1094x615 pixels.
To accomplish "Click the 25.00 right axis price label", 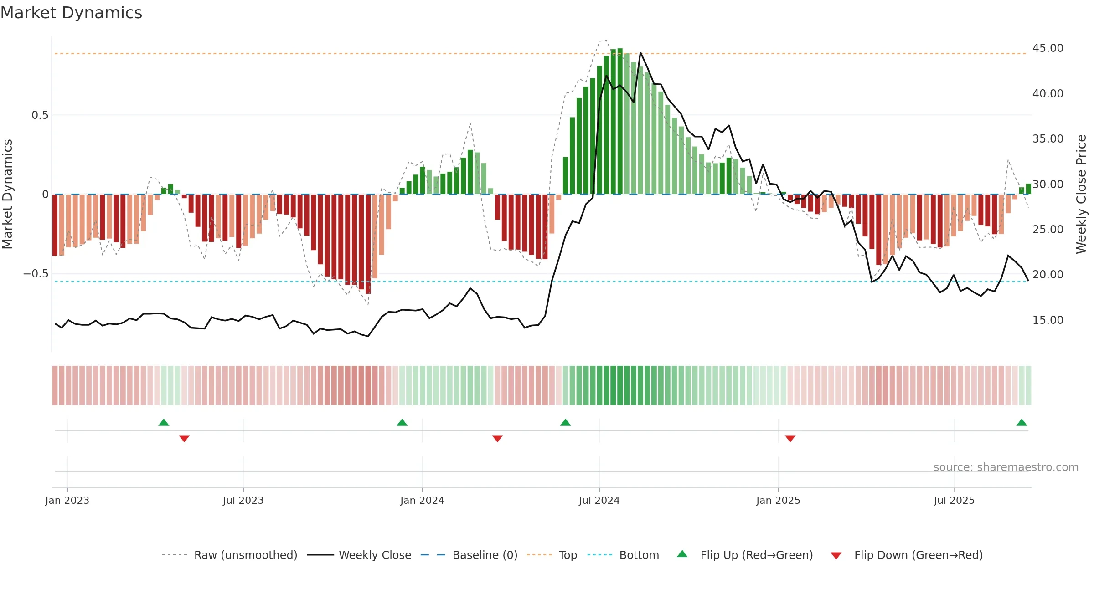I will pos(1048,229).
